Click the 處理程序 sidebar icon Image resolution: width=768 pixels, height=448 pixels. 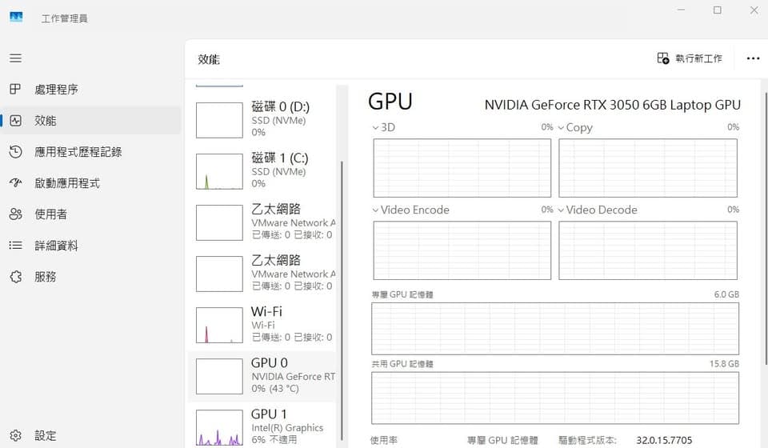16,89
